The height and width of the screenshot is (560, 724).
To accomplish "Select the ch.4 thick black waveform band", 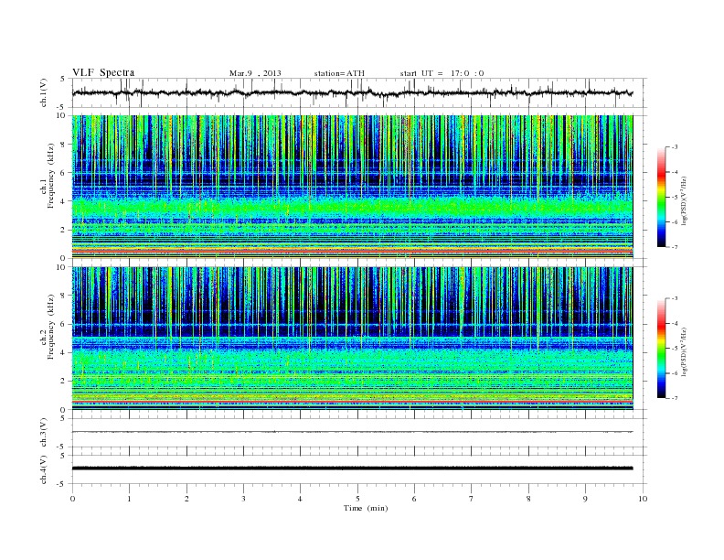I will [x=352, y=468].
